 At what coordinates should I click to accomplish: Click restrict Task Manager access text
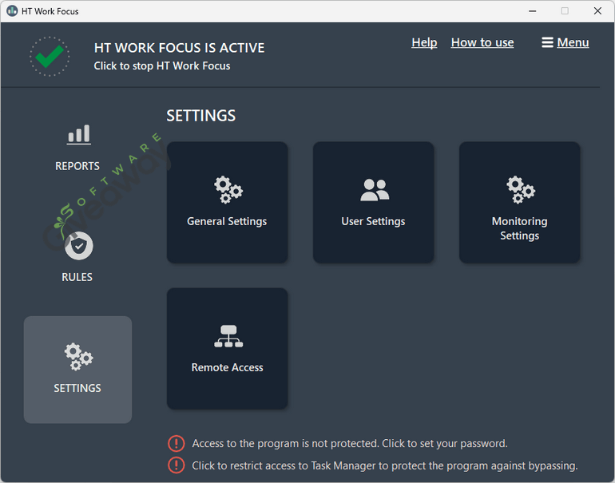[385, 465]
